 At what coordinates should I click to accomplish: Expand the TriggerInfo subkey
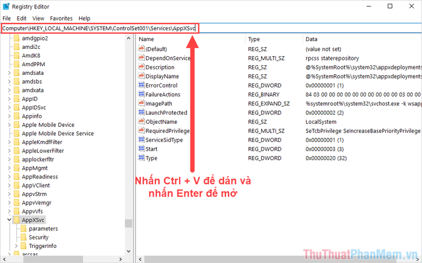point(16,246)
